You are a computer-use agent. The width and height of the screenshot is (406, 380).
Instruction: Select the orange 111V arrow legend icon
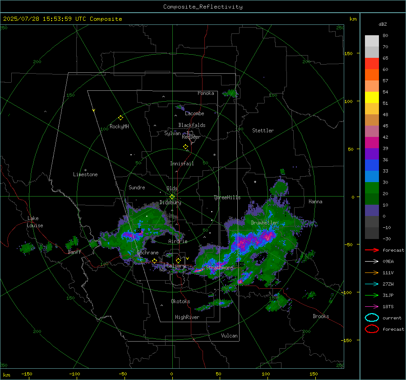[x=372, y=272]
